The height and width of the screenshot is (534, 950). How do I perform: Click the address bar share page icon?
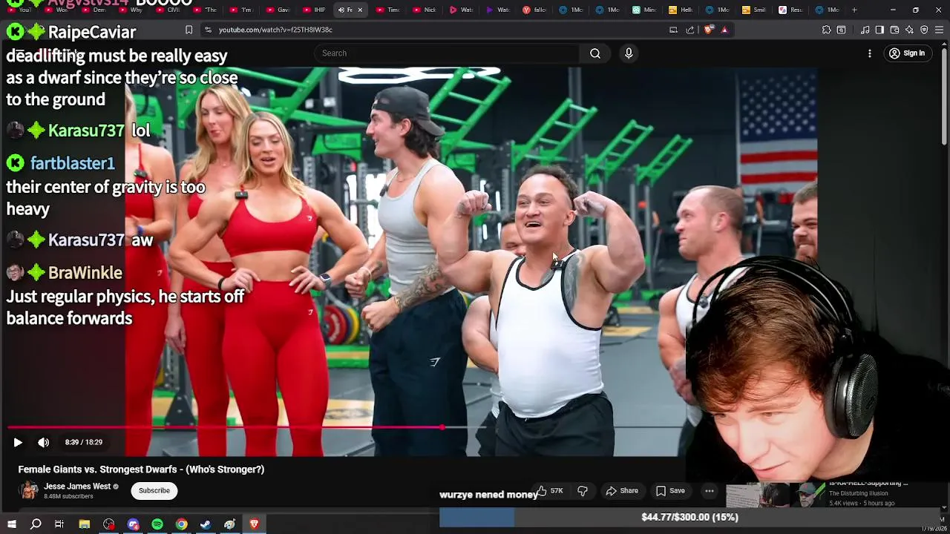coord(690,30)
